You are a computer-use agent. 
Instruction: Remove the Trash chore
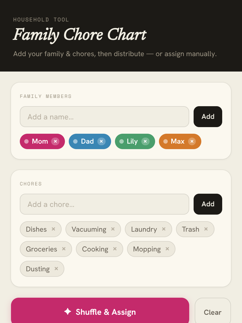pyautogui.click(x=206, y=229)
